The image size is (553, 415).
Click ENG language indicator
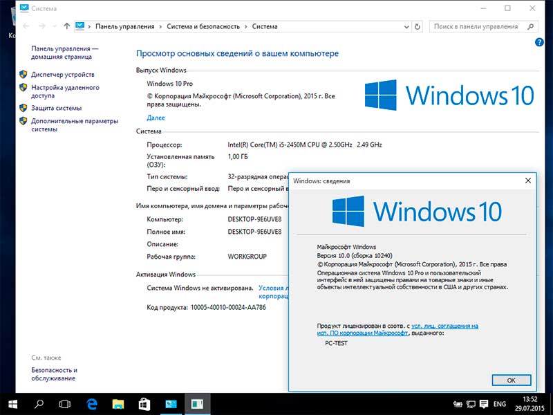(499, 404)
